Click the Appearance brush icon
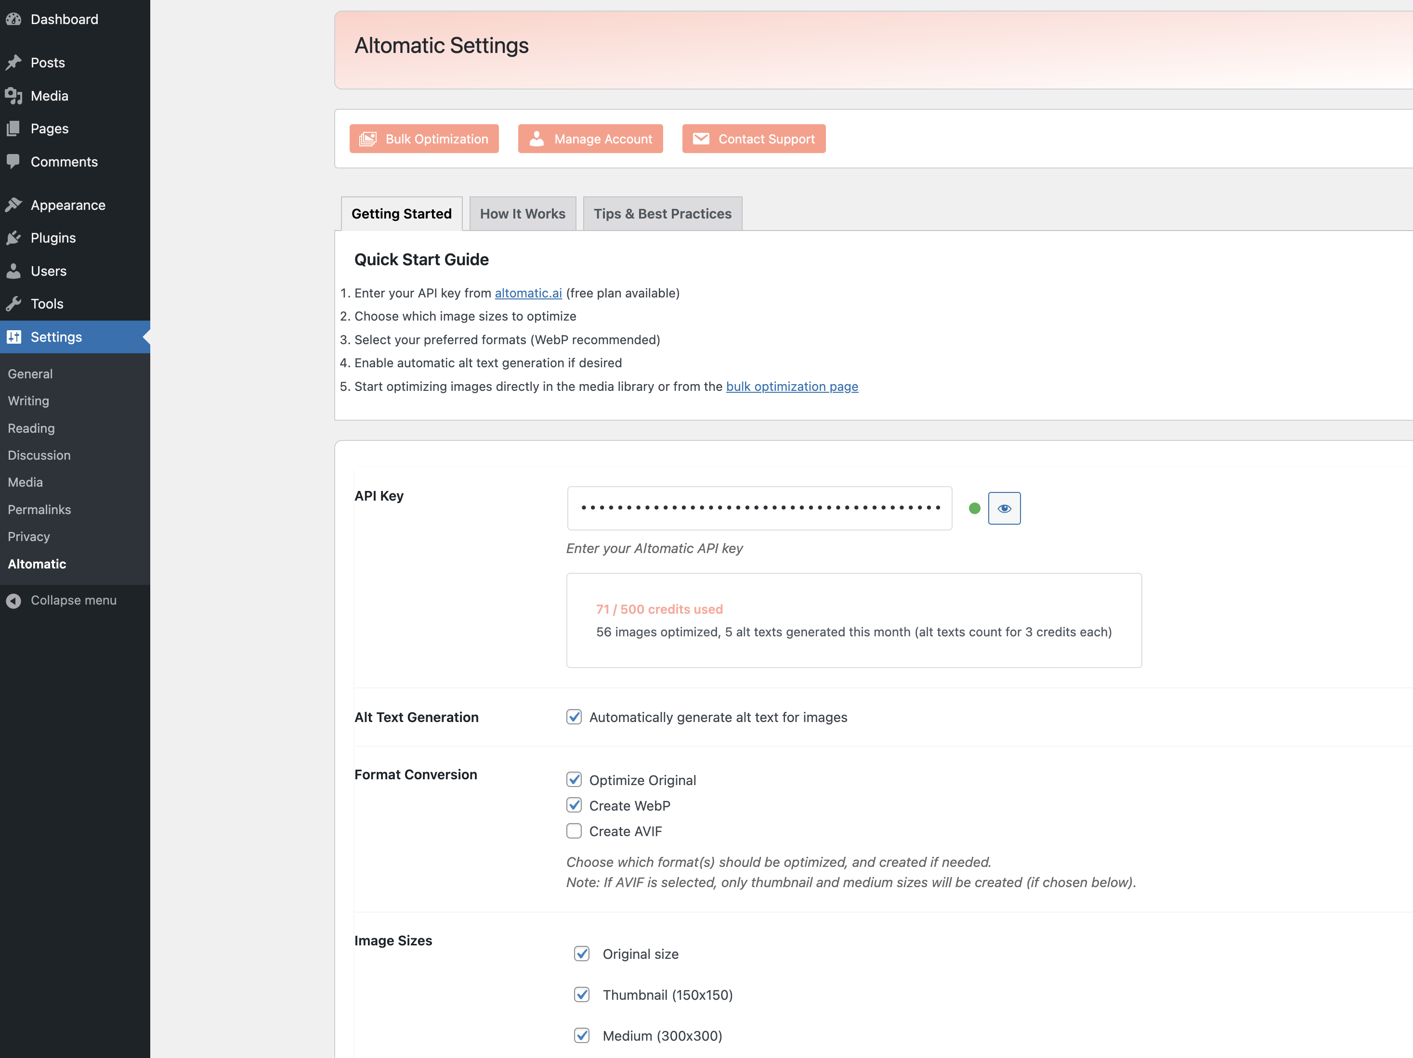This screenshot has height=1058, width=1413. click(x=14, y=204)
